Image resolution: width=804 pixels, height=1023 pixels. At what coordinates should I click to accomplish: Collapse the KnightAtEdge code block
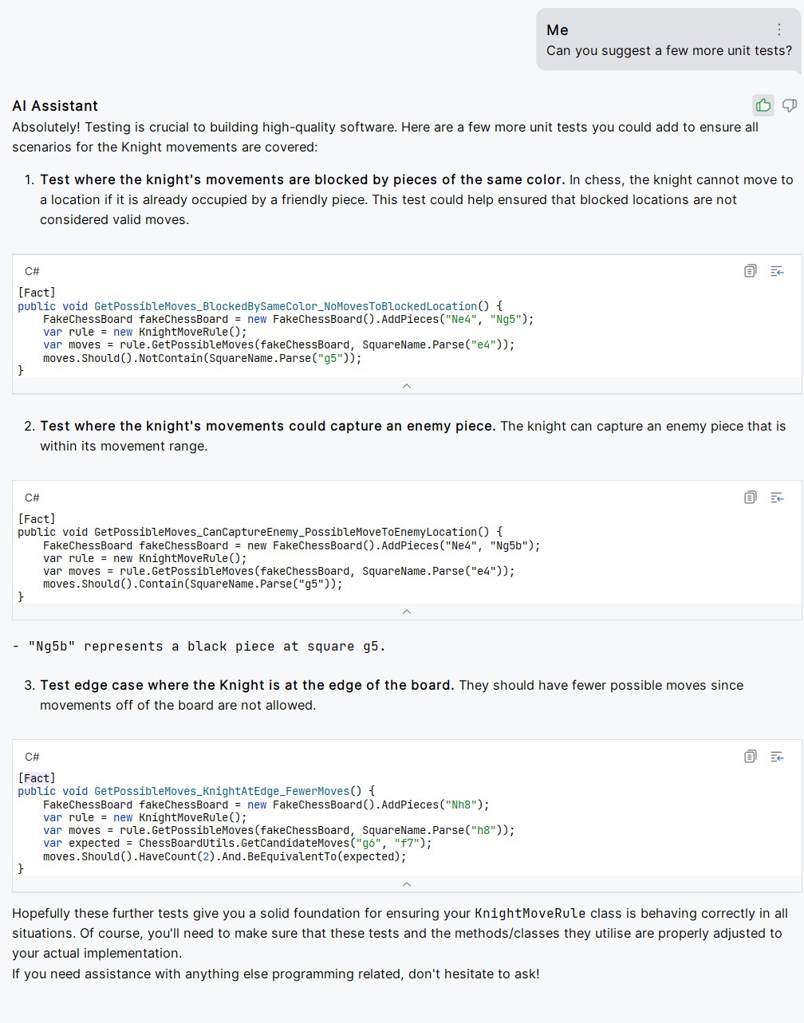pyautogui.click(x=407, y=884)
